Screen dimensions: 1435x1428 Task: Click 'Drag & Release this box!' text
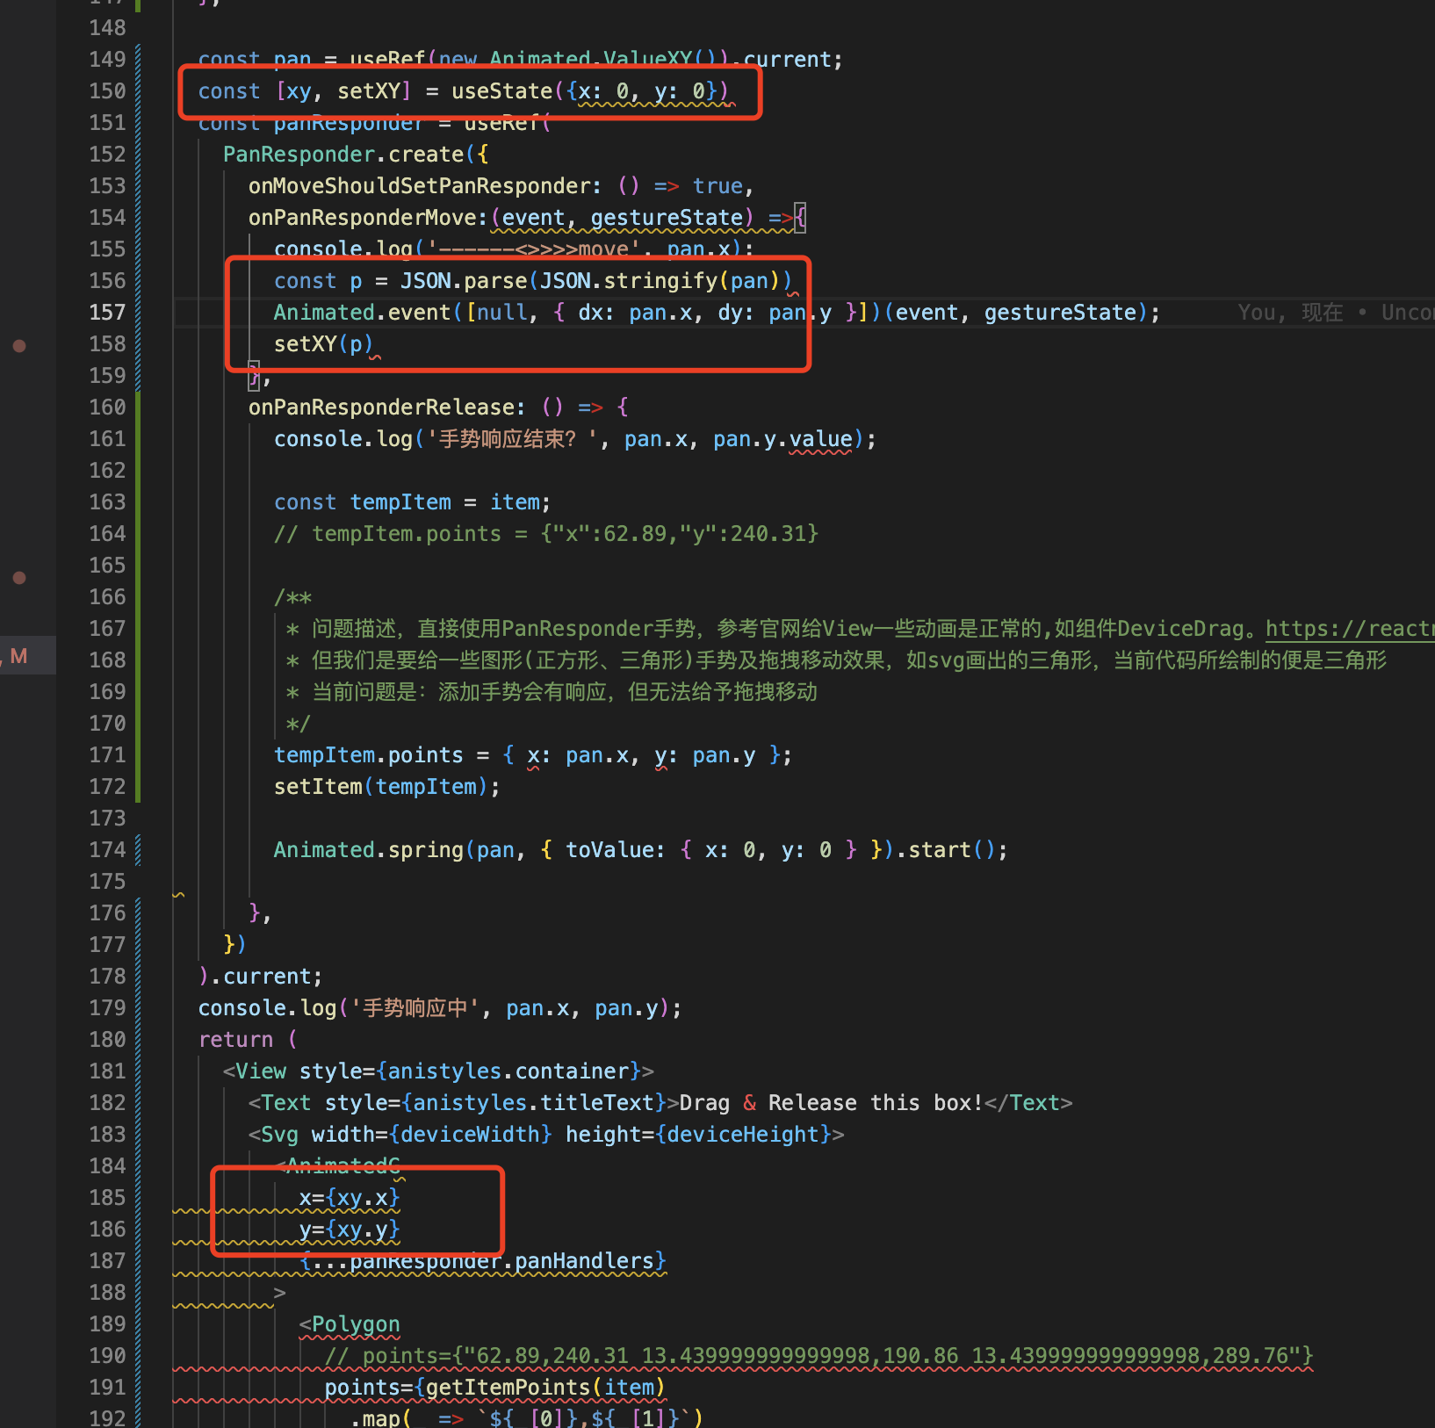(831, 1103)
